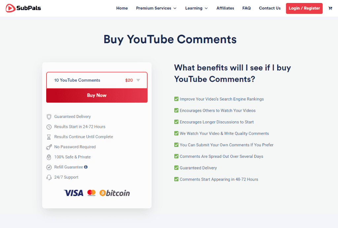Click the bitcoin payment logo
Viewport: 338px width, 228px height.
click(115, 193)
